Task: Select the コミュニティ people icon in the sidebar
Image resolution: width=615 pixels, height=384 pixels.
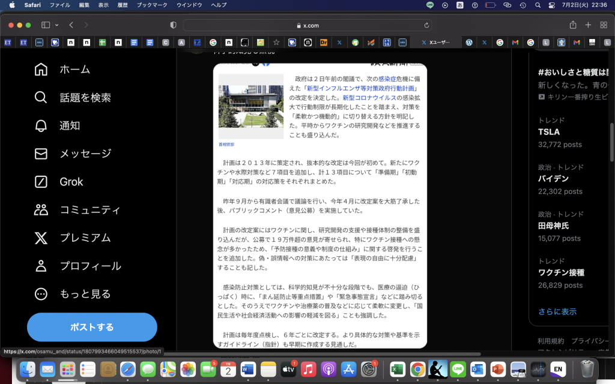Action: pyautogui.click(x=41, y=209)
